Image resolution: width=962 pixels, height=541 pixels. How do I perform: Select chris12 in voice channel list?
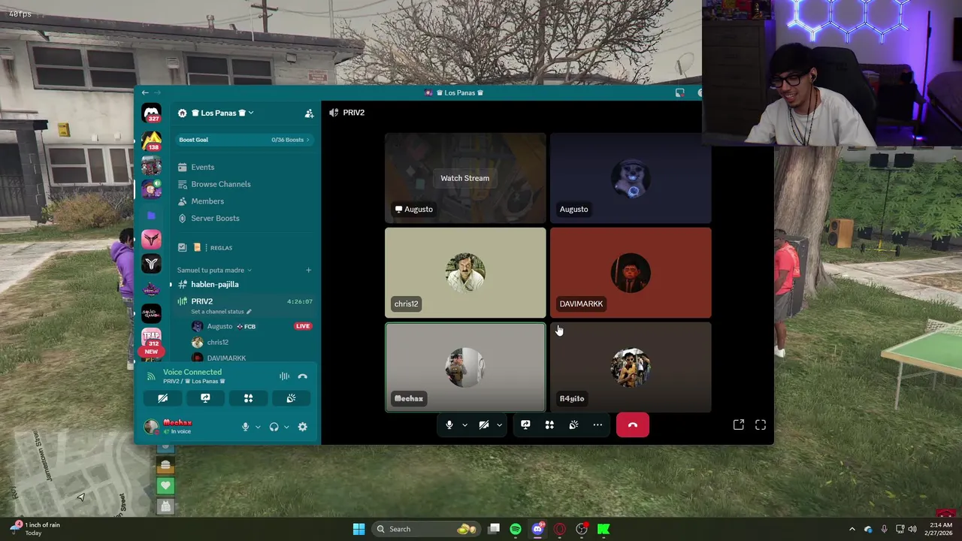point(218,342)
